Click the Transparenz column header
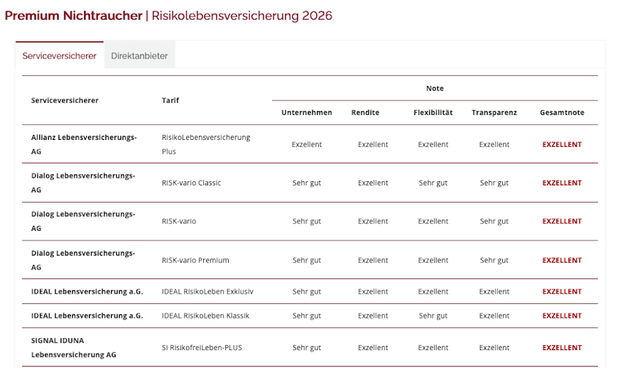The width and height of the screenshot is (620, 368). tap(494, 112)
